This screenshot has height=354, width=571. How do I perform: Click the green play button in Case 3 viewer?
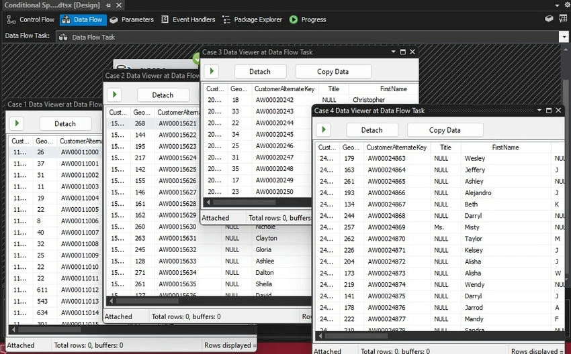click(x=212, y=71)
